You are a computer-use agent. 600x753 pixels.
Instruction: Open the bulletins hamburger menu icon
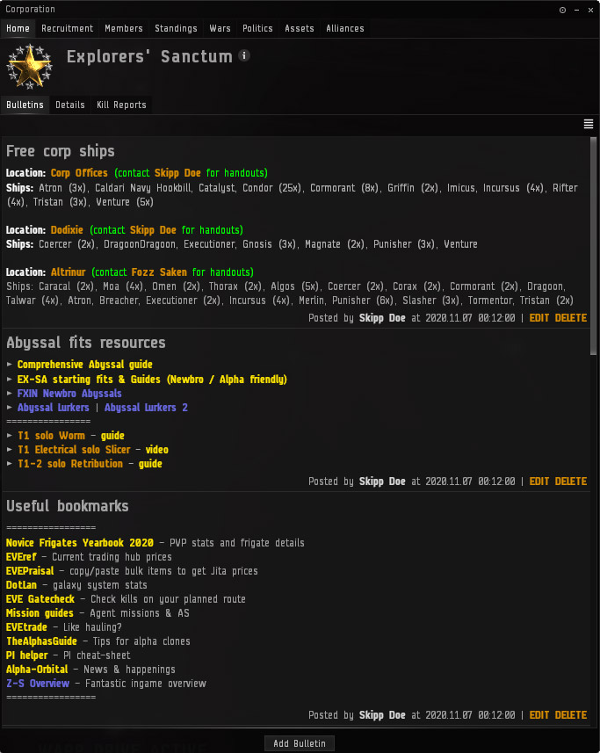(589, 125)
